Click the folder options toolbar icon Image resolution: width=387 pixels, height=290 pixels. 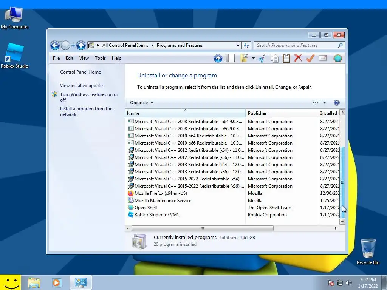point(244,59)
